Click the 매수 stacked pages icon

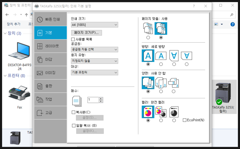[77, 101]
